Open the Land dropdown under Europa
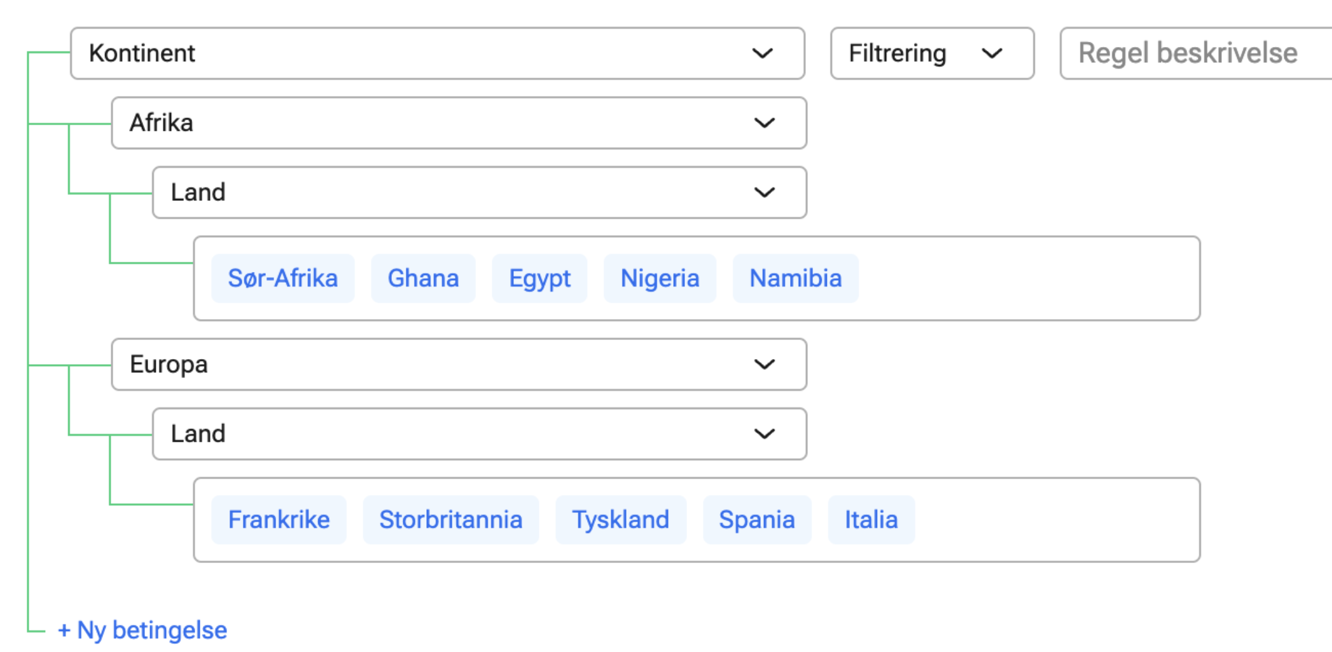This screenshot has height=652, width=1332. 479,434
